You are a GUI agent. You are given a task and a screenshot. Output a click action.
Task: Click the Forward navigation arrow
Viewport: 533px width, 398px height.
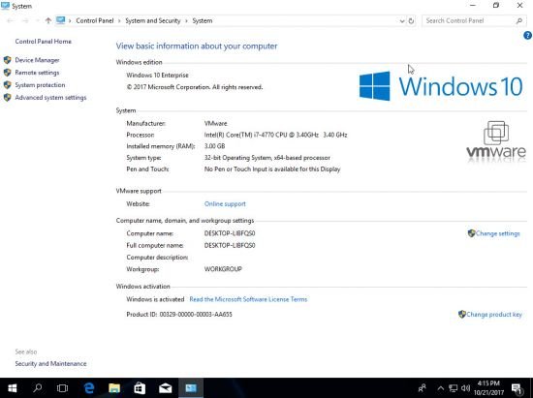pyautogui.click(x=25, y=20)
